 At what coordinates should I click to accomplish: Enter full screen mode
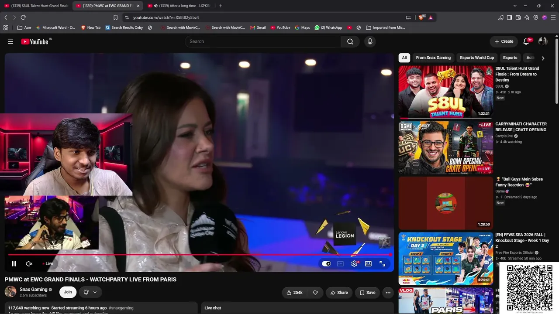pyautogui.click(x=382, y=263)
